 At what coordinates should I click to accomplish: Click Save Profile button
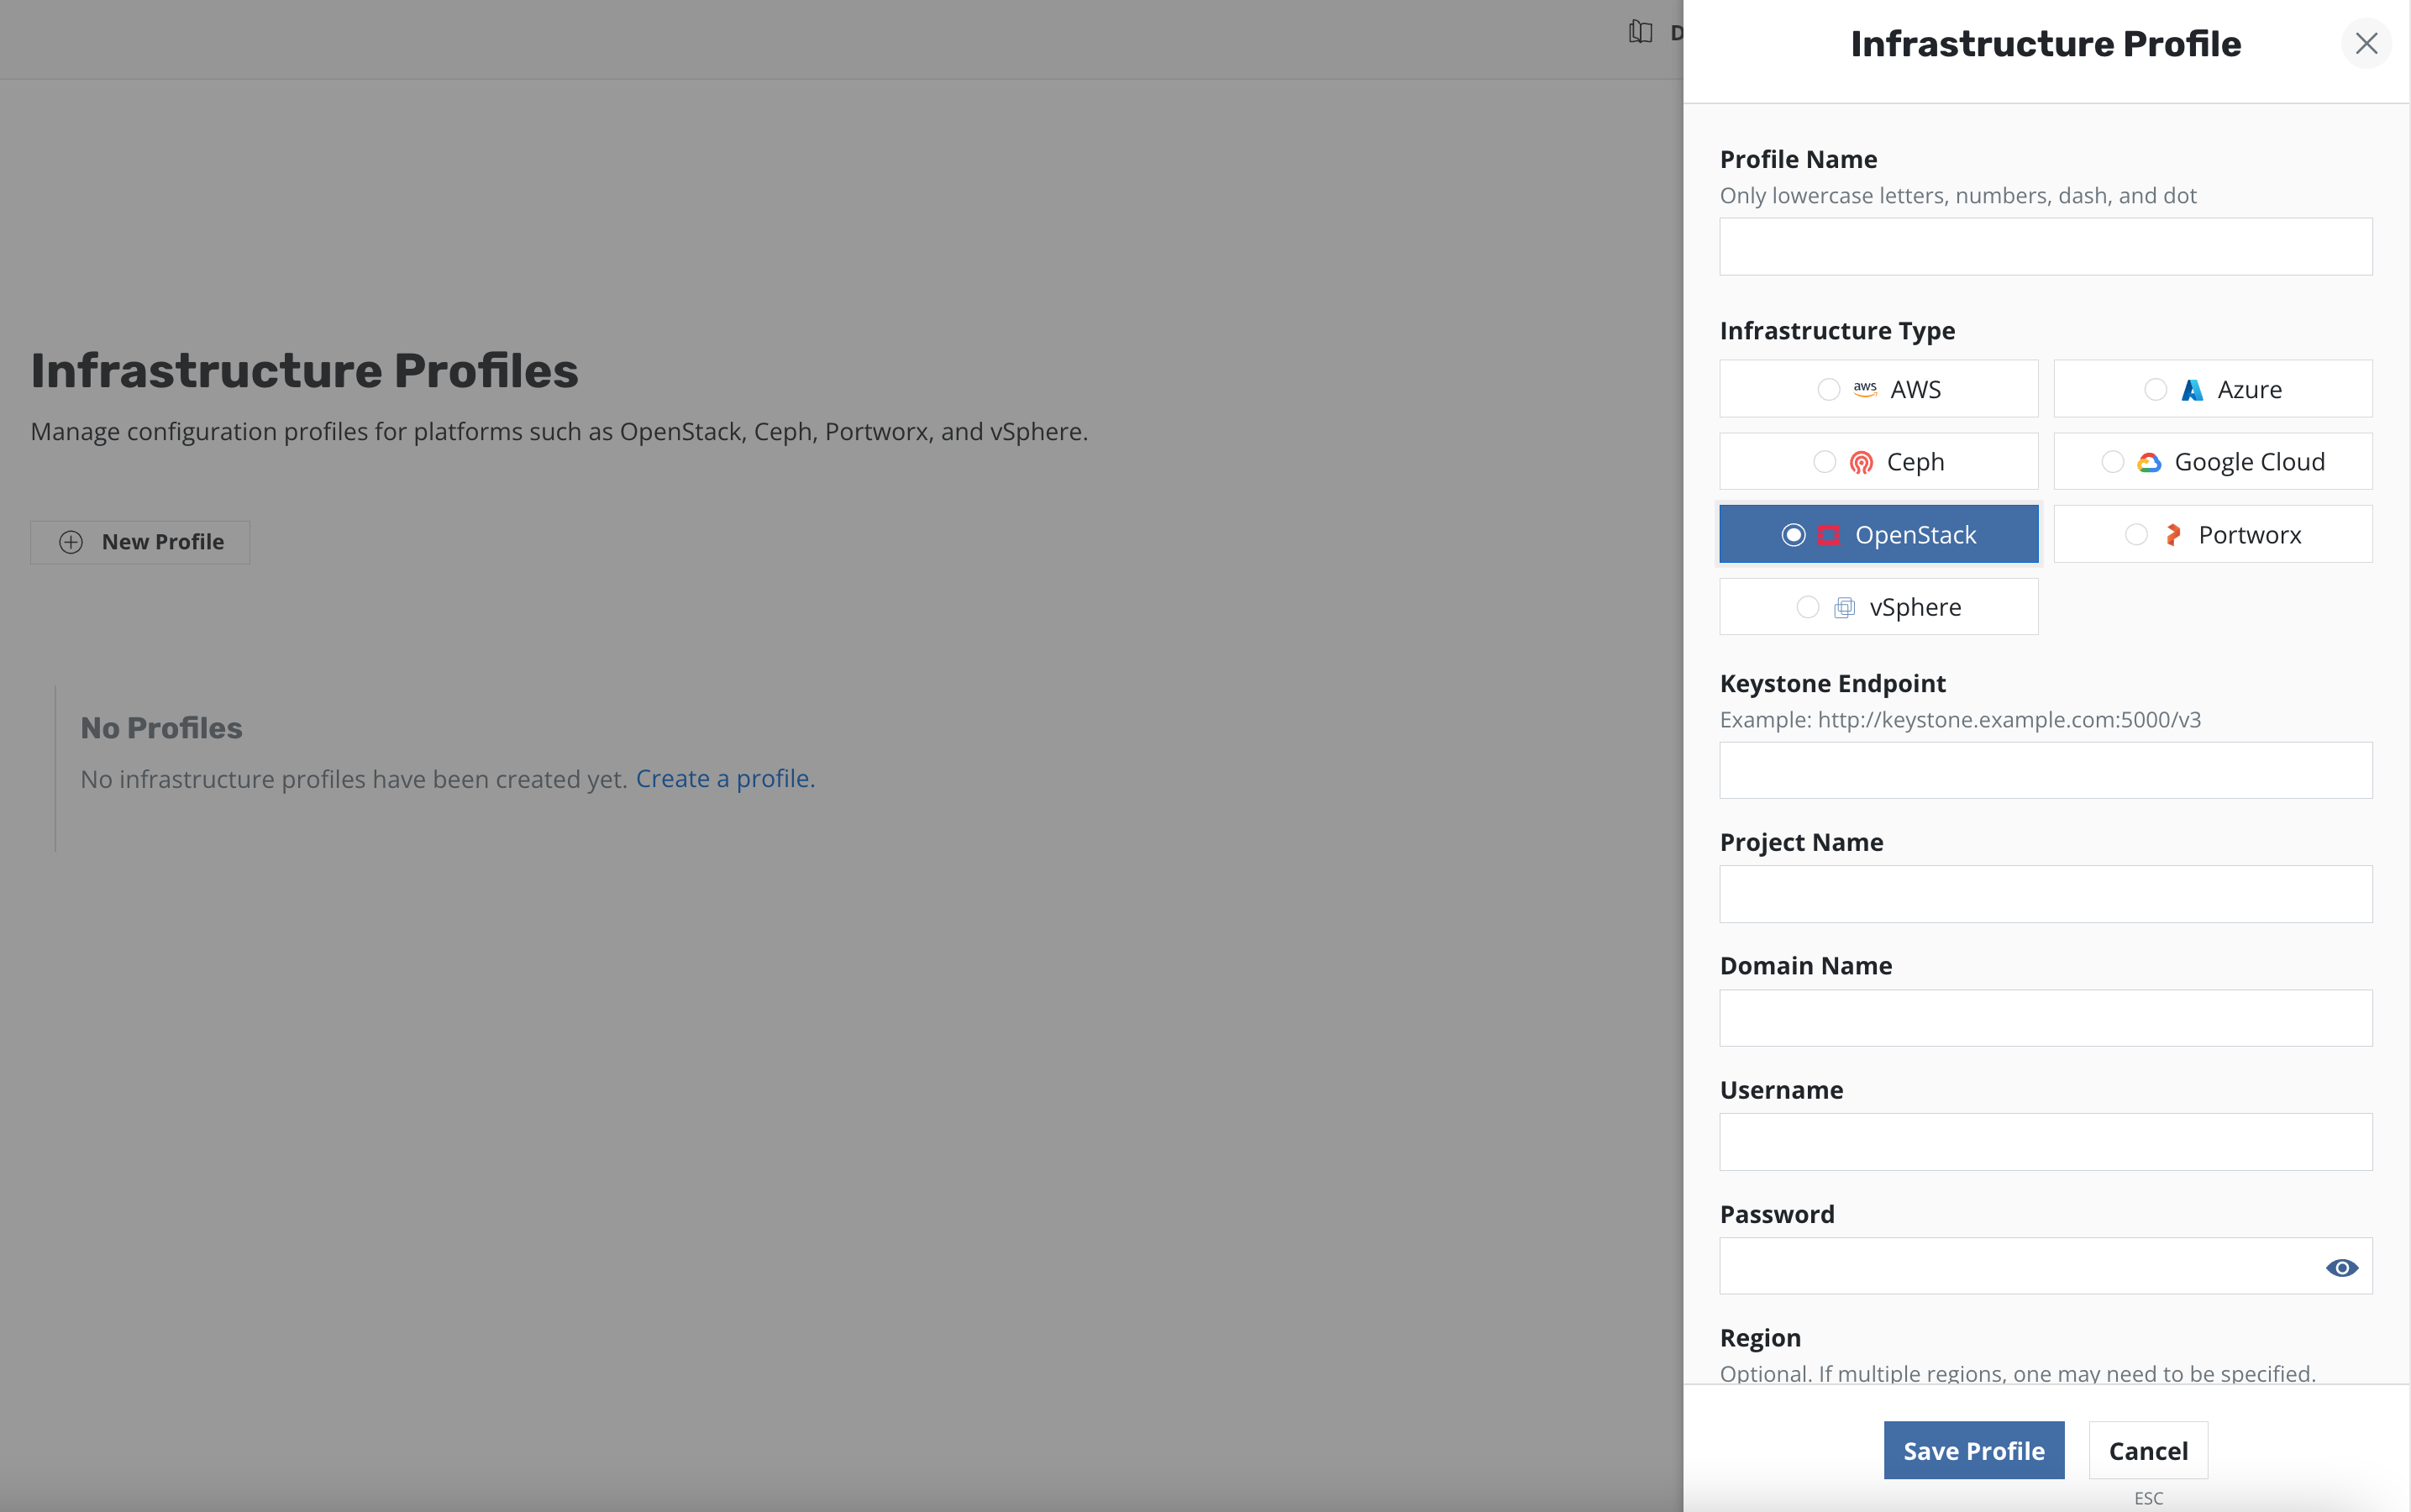1973,1450
